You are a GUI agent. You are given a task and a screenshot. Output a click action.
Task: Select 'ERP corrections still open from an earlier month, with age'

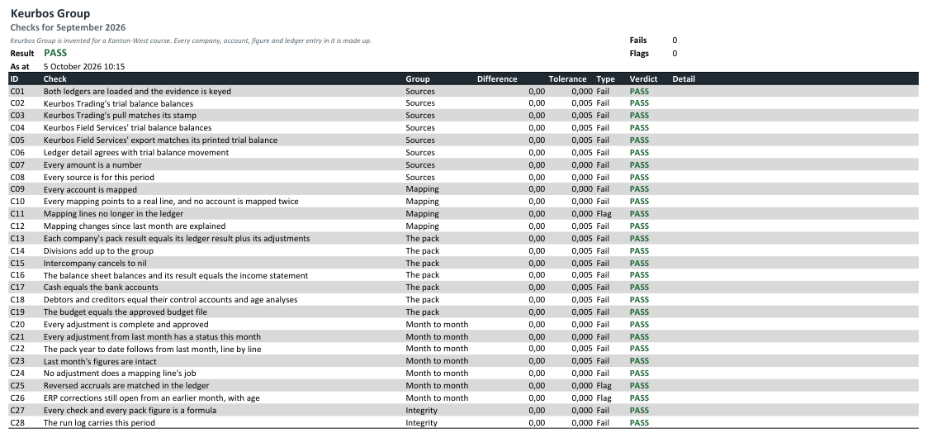152,398
